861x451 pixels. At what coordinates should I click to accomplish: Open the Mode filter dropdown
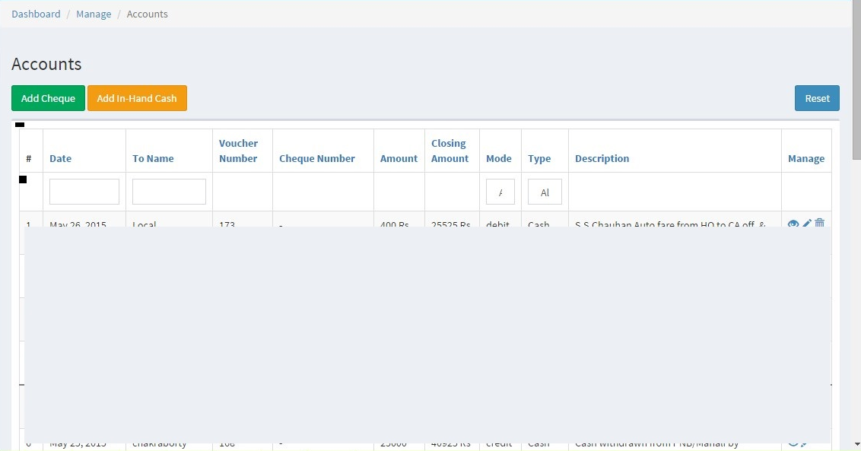click(x=500, y=192)
